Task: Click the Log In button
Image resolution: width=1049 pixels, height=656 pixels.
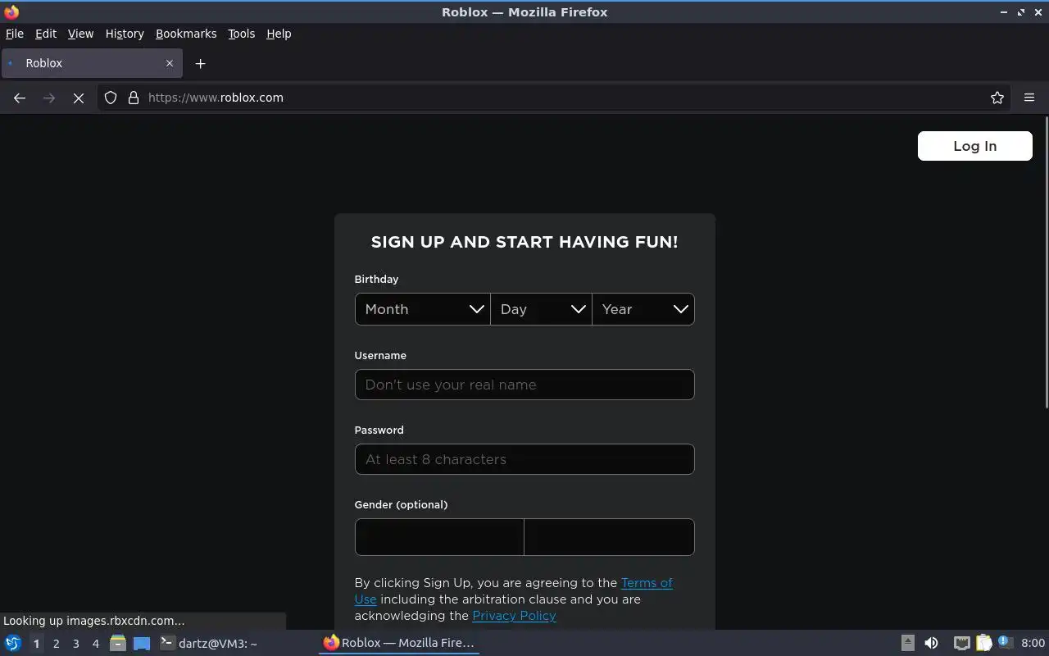Action: tap(975, 146)
